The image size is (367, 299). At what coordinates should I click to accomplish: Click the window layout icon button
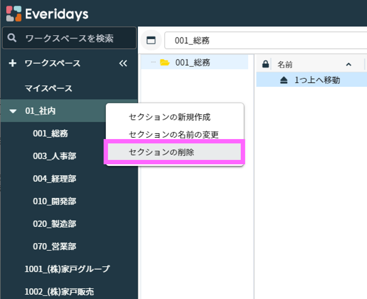tap(151, 40)
